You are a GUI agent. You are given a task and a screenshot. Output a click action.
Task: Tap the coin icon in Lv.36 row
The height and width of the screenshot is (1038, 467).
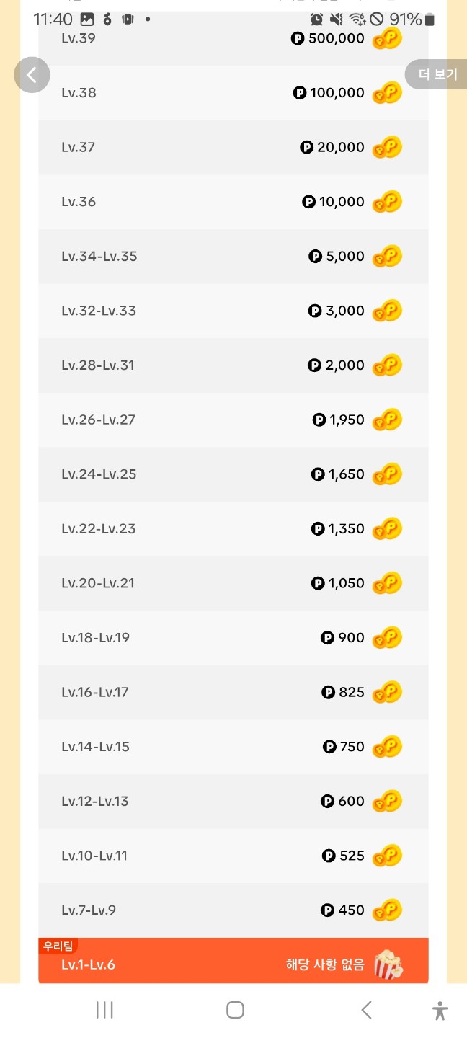[387, 203]
